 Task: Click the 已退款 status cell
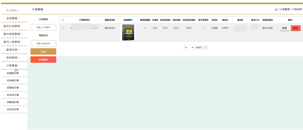point(215,28)
